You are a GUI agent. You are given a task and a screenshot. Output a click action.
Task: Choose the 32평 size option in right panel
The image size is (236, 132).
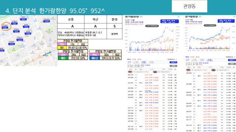[209, 60]
